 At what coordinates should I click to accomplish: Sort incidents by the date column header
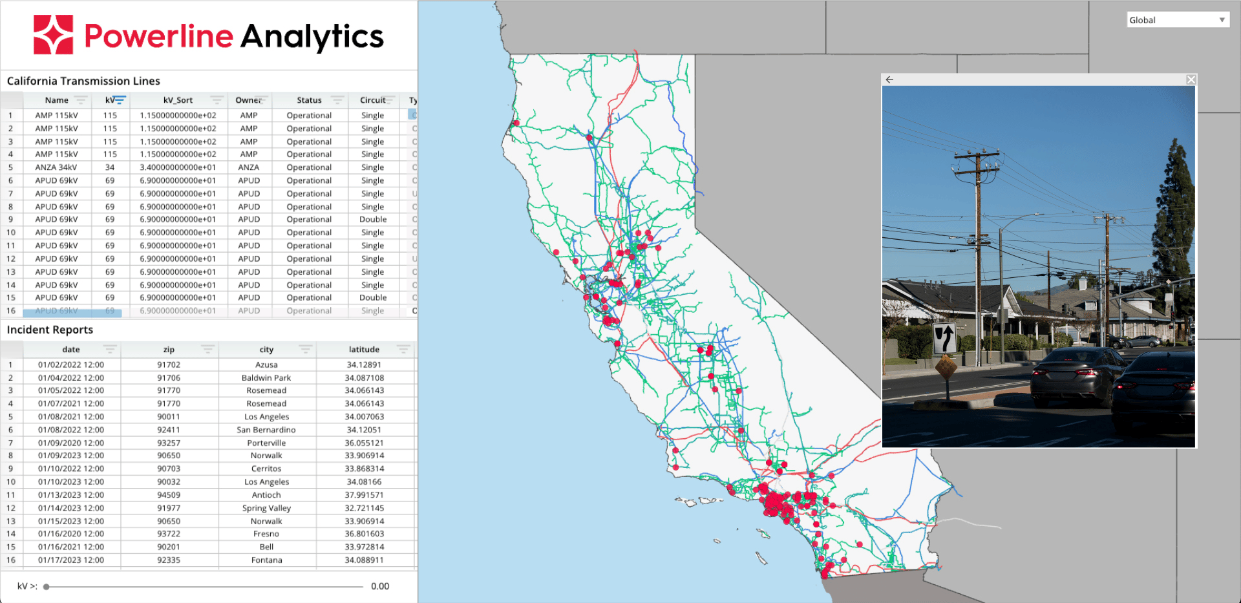(71, 350)
